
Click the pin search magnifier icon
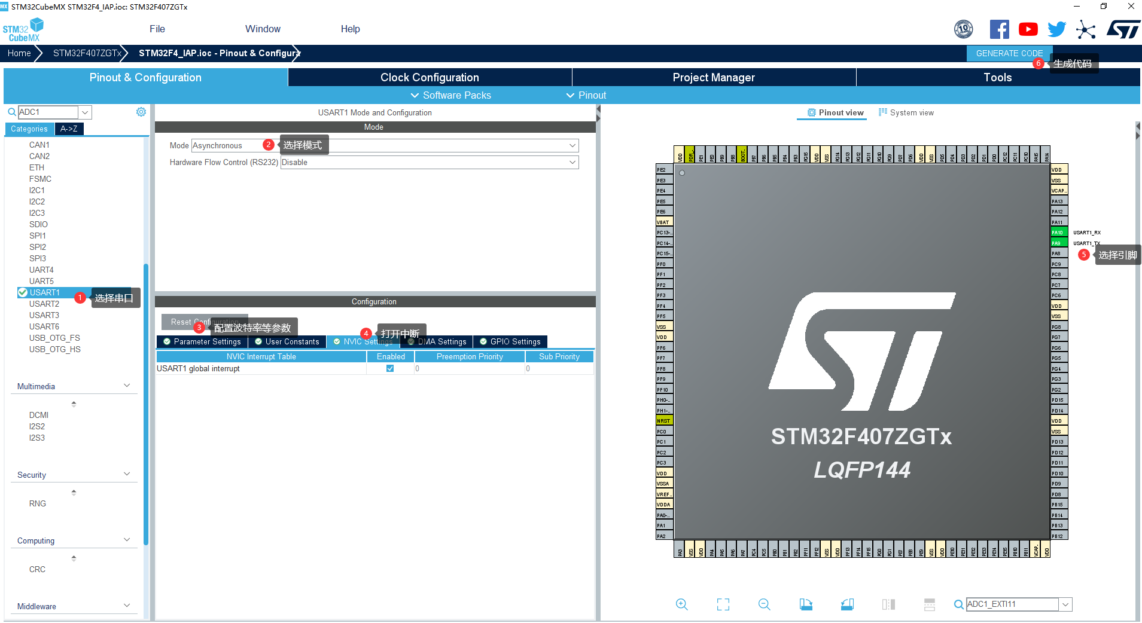958,604
